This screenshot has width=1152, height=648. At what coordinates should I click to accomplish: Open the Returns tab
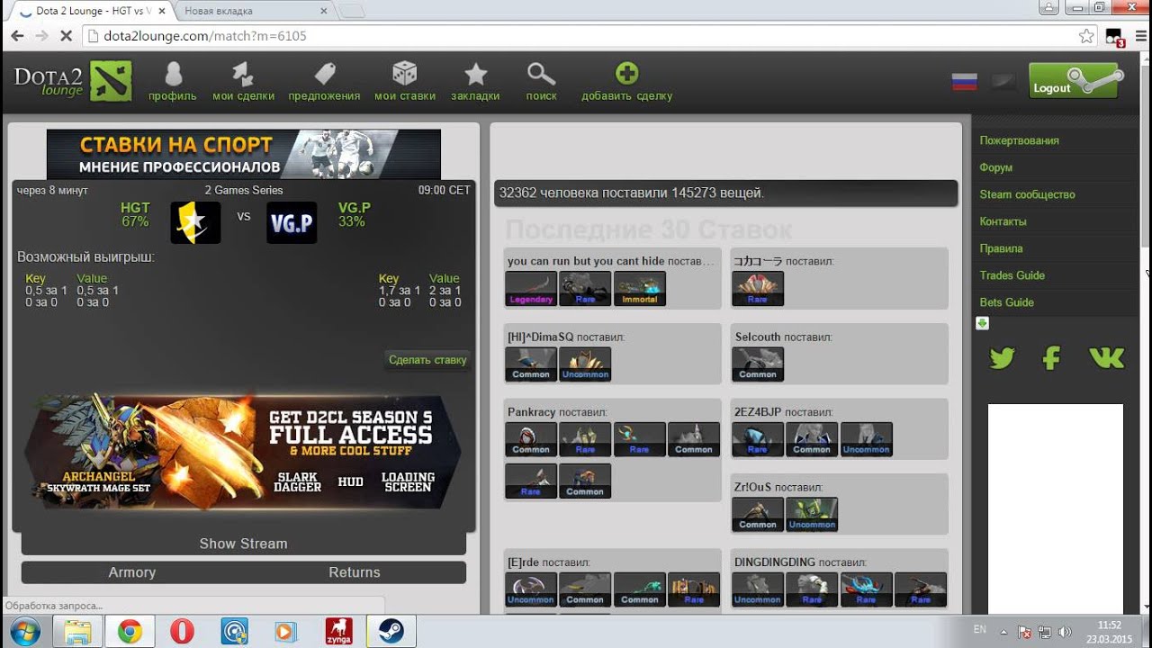pyautogui.click(x=355, y=572)
